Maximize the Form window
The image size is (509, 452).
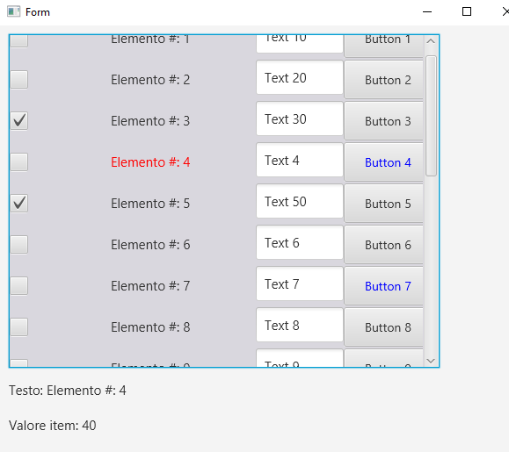(x=467, y=11)
